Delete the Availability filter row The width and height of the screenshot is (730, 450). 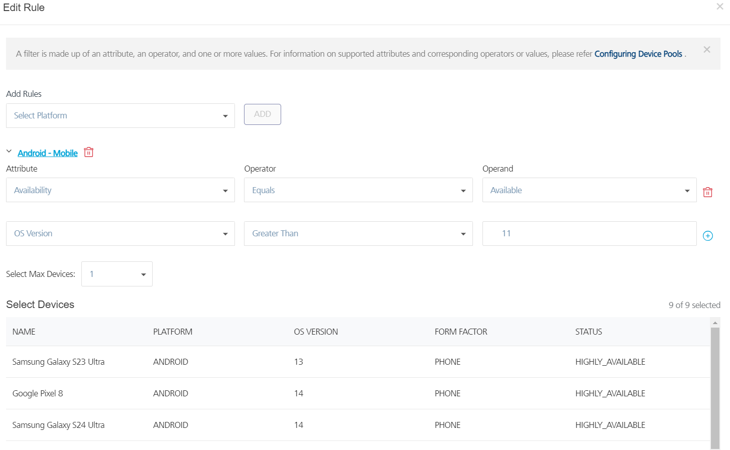click(x=707, y=192)
